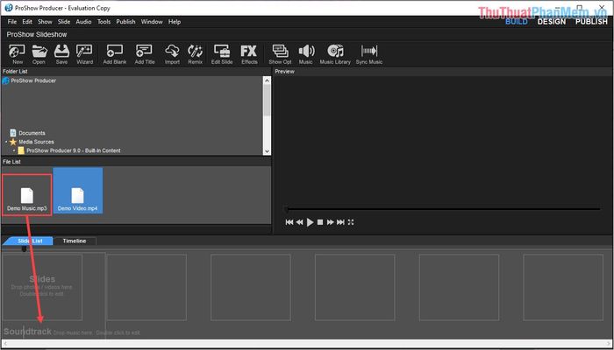Screen dimensions: 614x350
Task: Fast forward the preview
Action: (331, 222)
